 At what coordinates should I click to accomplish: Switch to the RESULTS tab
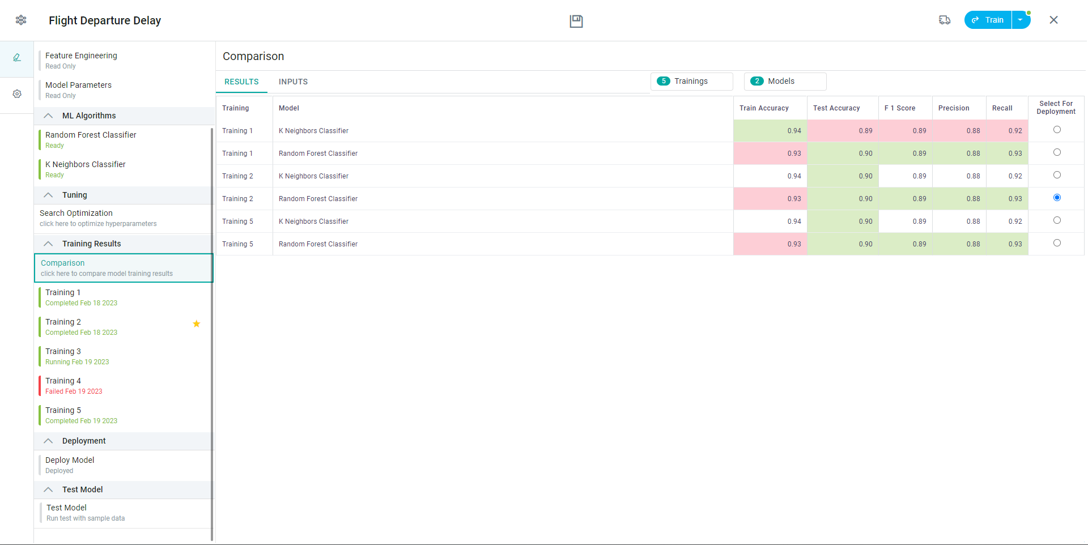click(241, 82)
